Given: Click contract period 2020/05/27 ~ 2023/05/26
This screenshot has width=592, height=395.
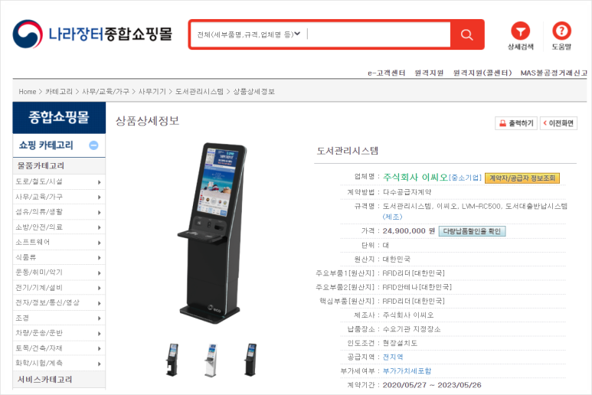Looking at the screenshot, I should tap(432, 385).
